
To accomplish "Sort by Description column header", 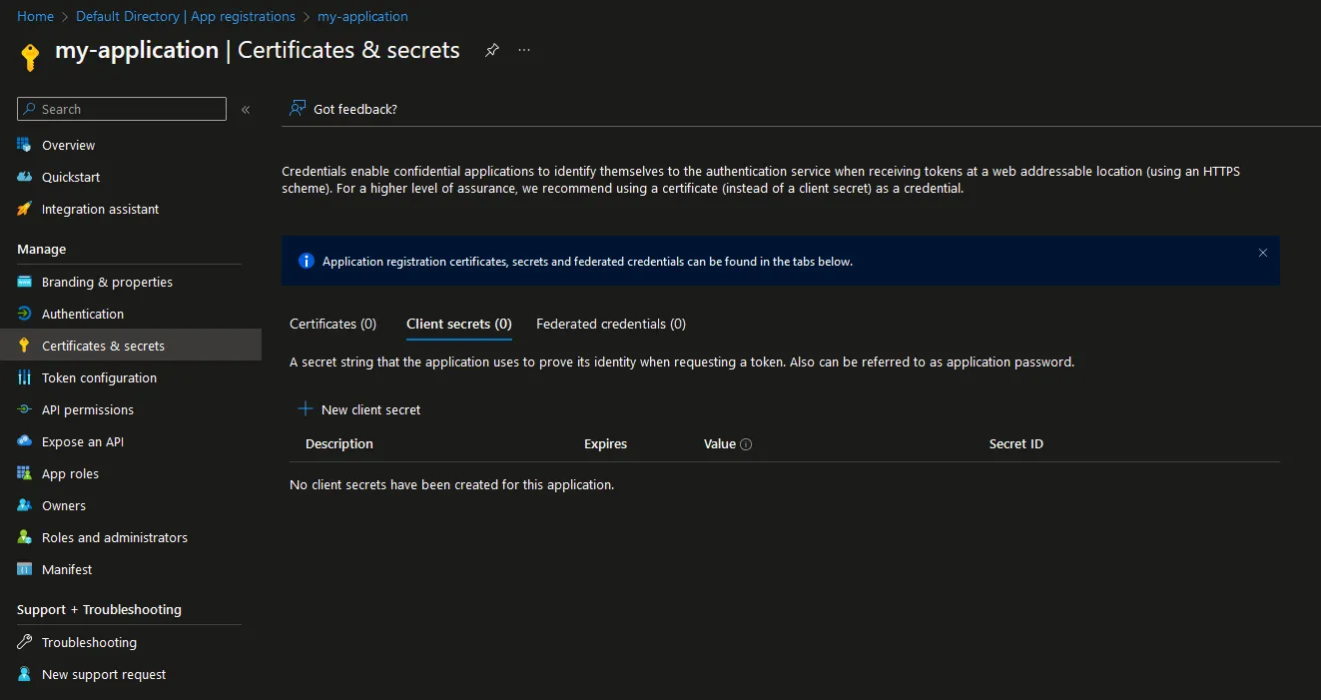I will [x=339, y=443].
